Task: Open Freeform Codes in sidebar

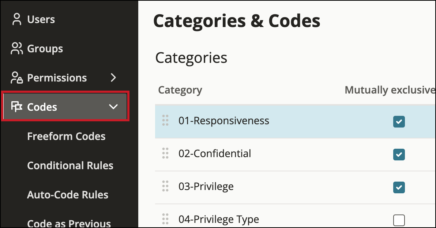Action: click(66, 136)
